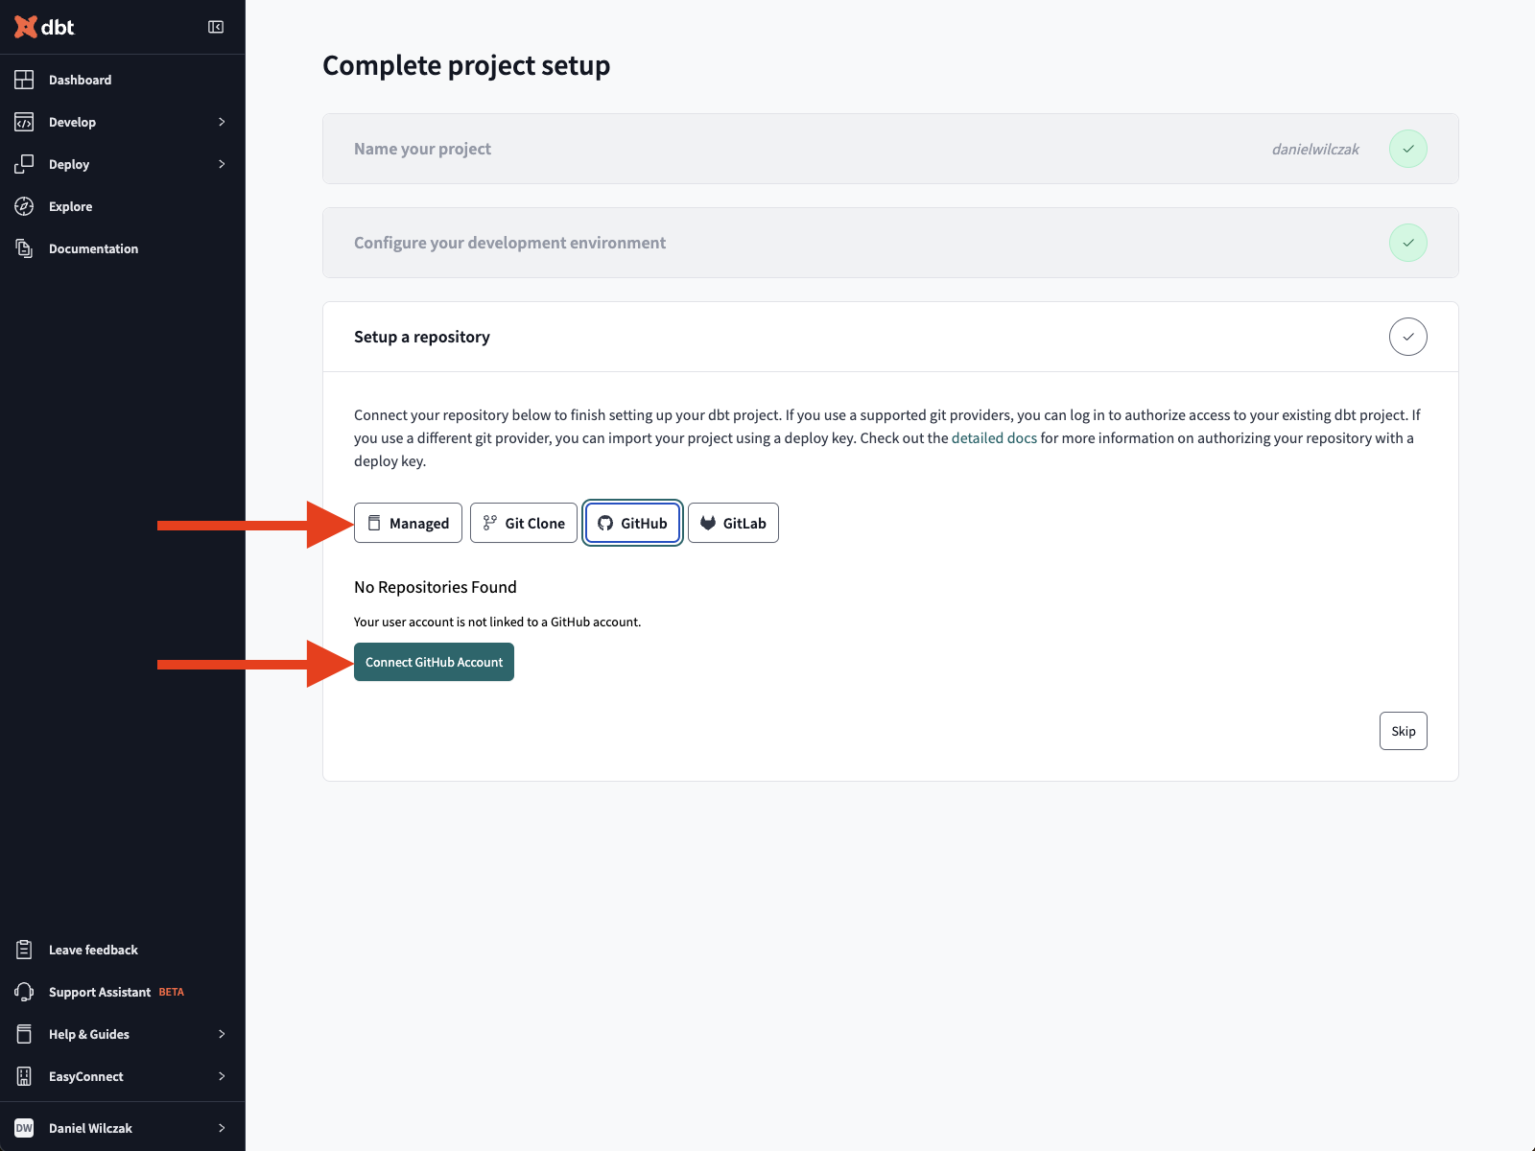Click the dbt logo
Image resolution: width=1535 pixels, height=1151 pixels.
tap(44, 27)
